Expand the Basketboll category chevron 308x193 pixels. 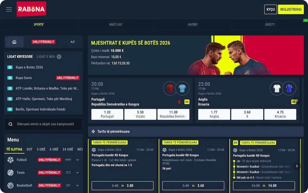tap(78, 185)
